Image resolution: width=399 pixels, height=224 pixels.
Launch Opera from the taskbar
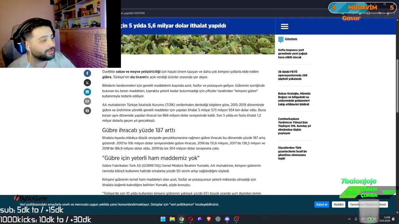coord(190,219)
